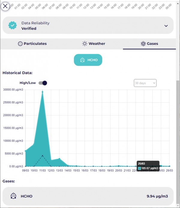This screenshot has height=208, width=180.
Task: Open the Weather tab
Action: [94, 44]
